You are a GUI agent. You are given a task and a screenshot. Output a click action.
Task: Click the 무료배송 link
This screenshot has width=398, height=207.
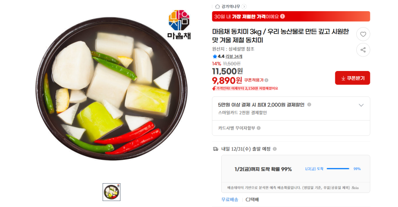point(230,200)
